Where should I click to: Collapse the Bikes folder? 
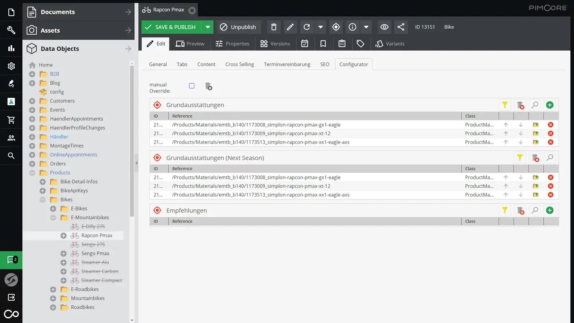[43, 199]
